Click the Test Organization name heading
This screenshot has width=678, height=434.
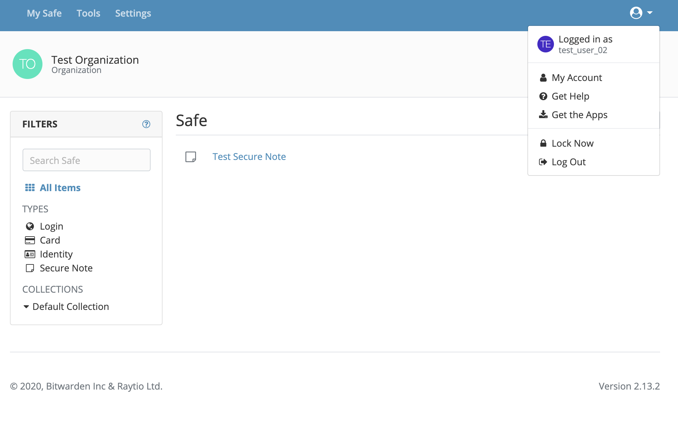pyautogui.click(x=95, y=60)
